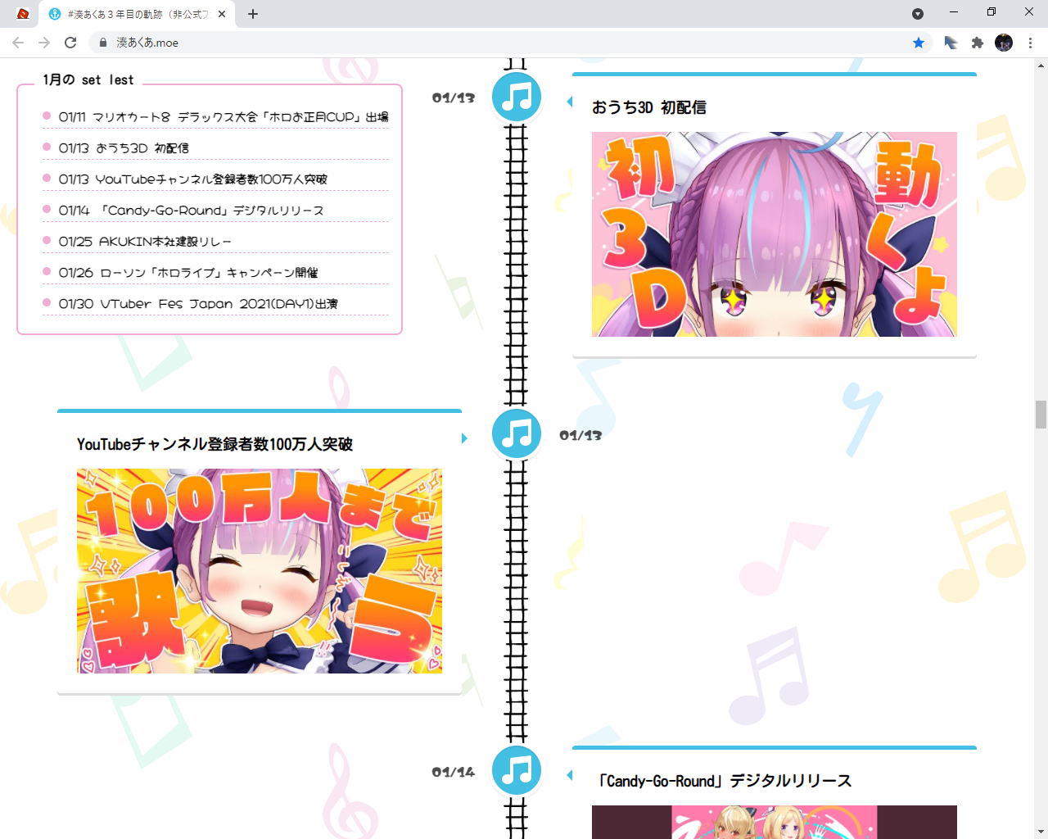1048x839 pixels.
Task: Open the 100万人まで歌う thumbnail image
Action: point(260,571)
